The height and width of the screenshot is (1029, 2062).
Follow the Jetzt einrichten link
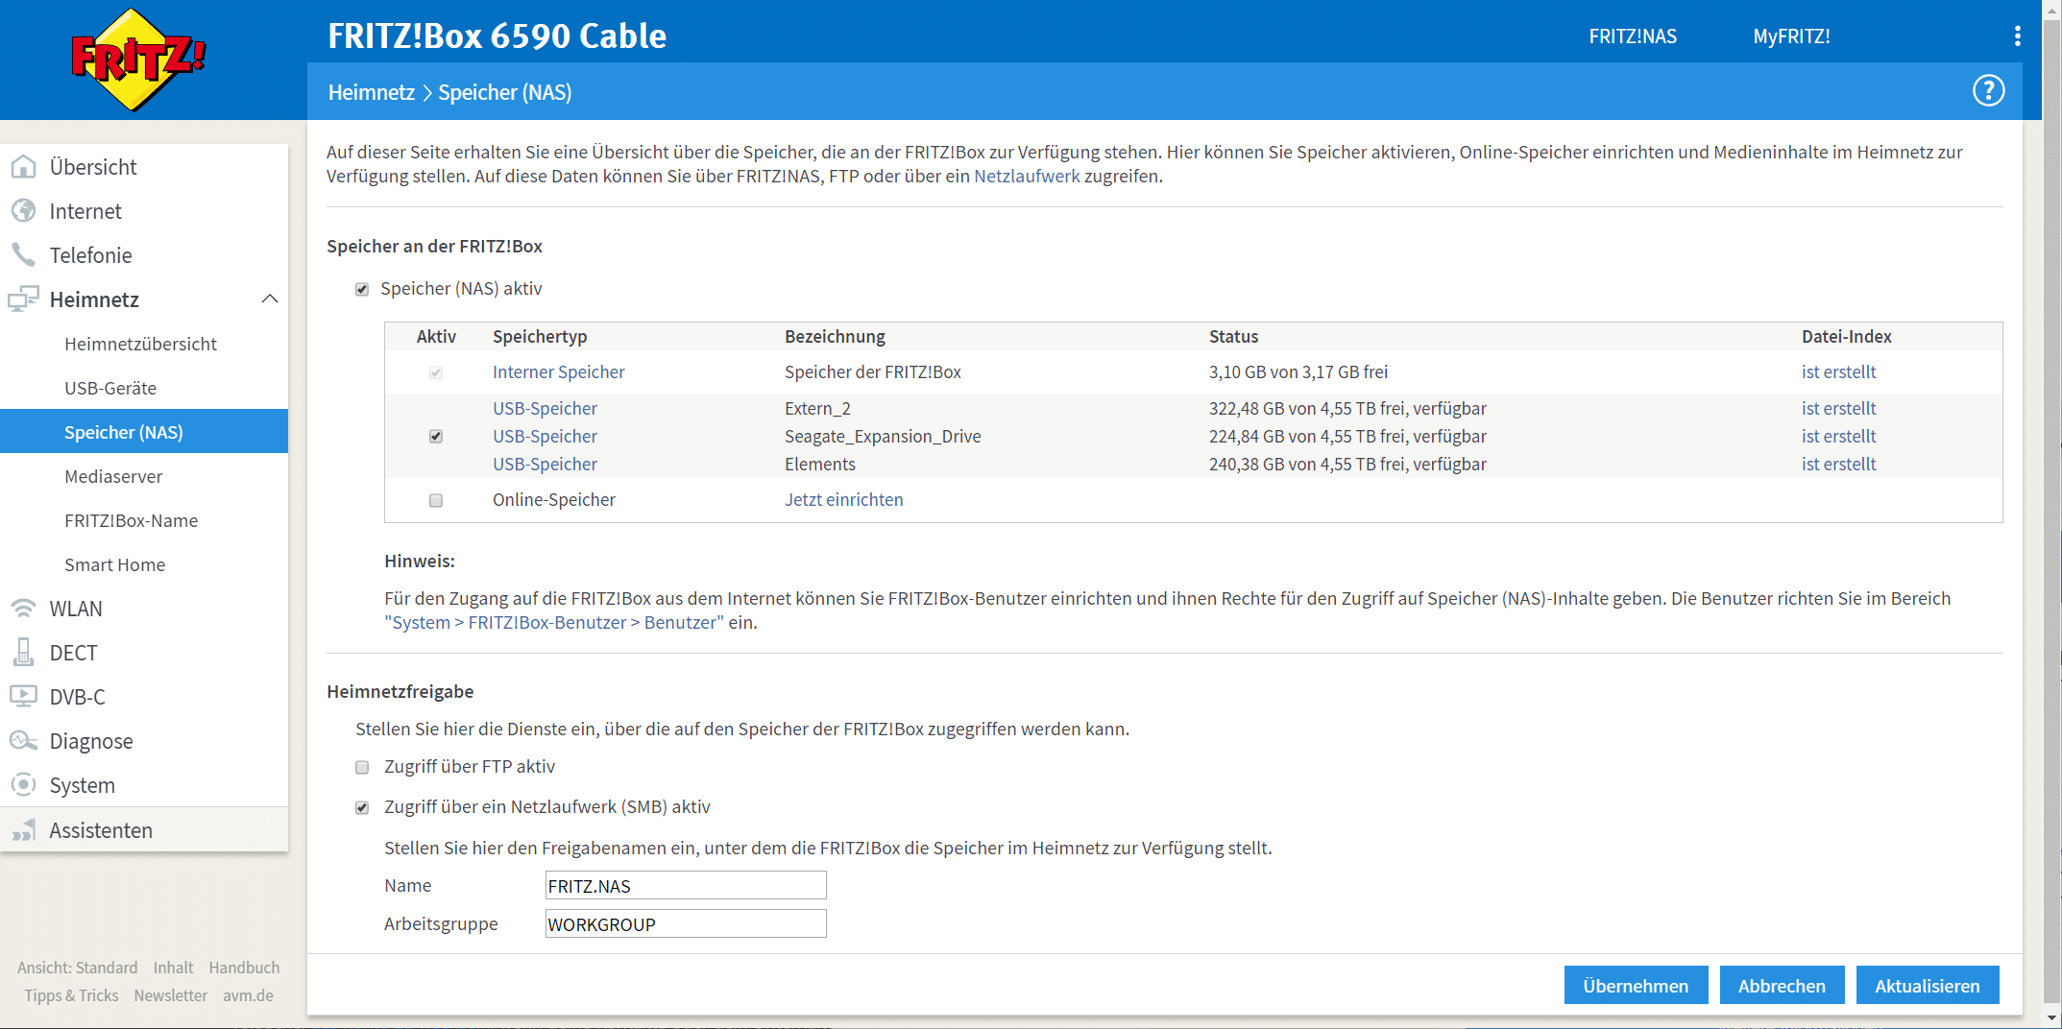[x=843, y=500]
